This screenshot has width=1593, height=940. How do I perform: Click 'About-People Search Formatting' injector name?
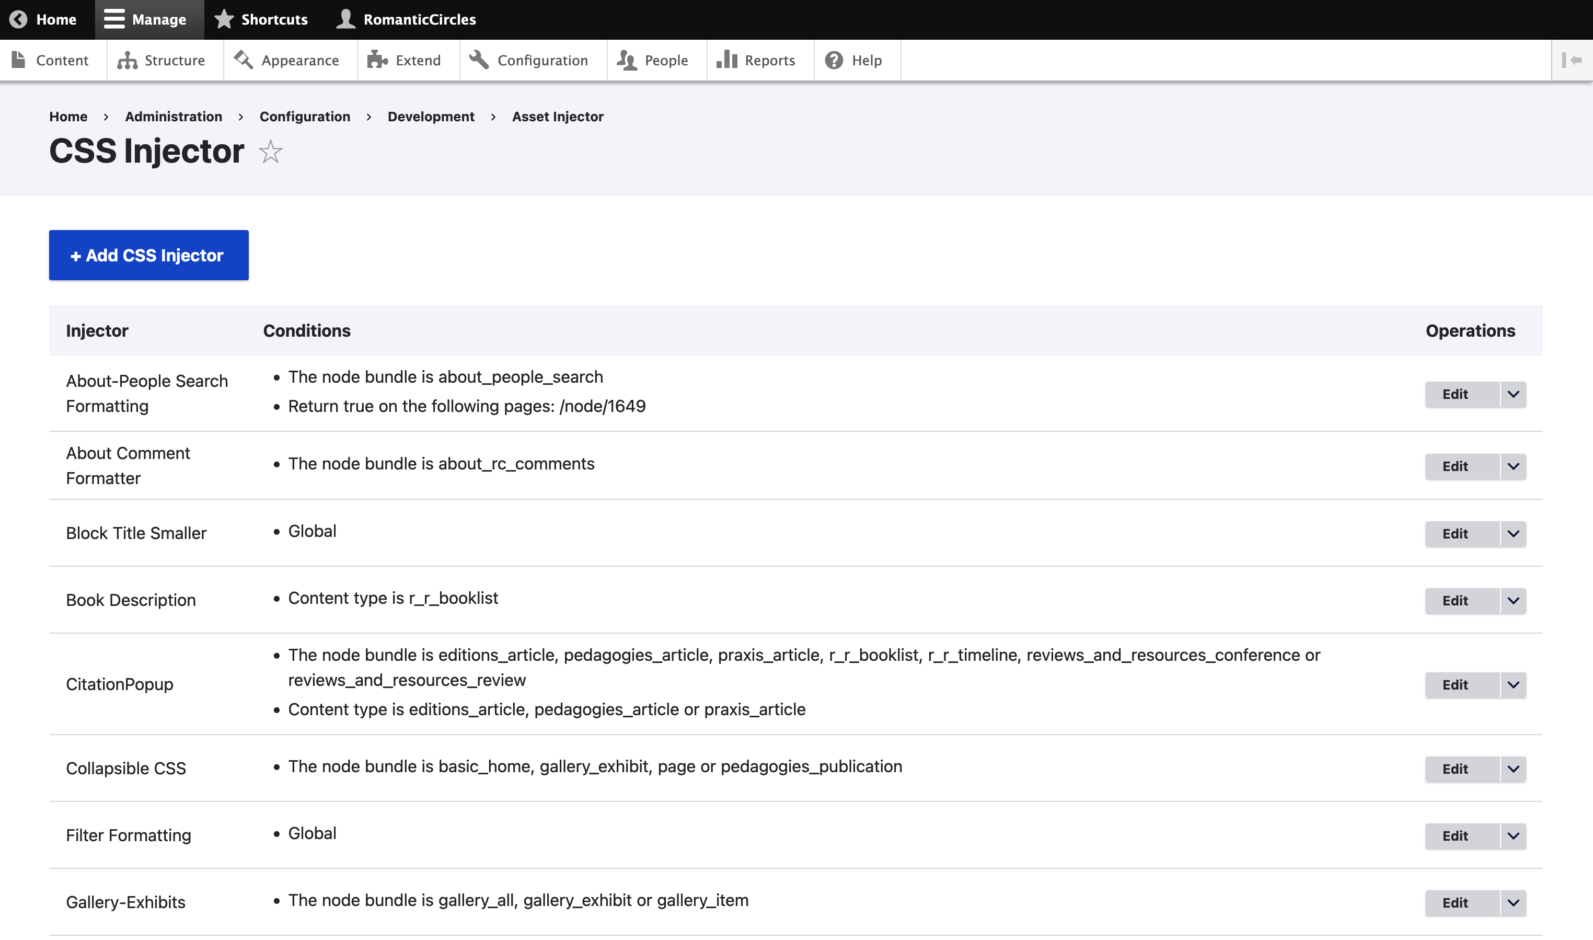(x=147, y=393)
